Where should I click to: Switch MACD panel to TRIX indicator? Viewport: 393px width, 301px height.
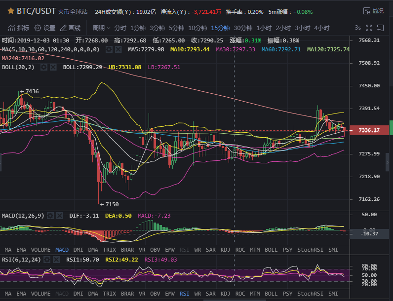pos(110,250)
